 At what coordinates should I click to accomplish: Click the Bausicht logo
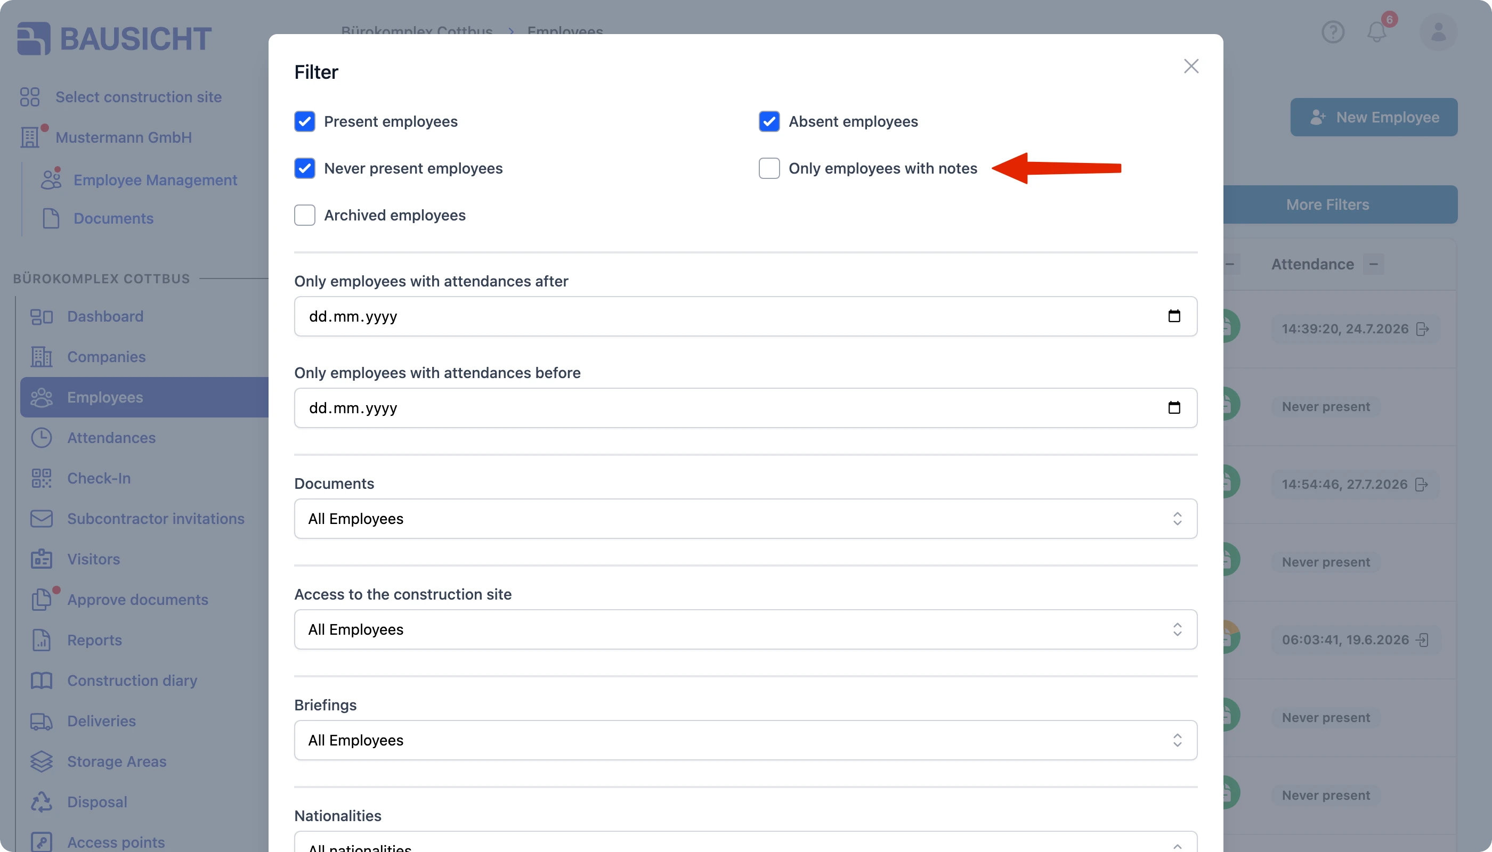pyautogui.click(x=114, y=39)
